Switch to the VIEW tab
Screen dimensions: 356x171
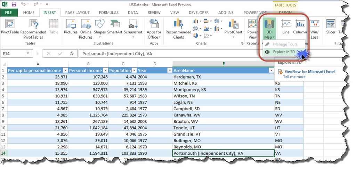175,13
